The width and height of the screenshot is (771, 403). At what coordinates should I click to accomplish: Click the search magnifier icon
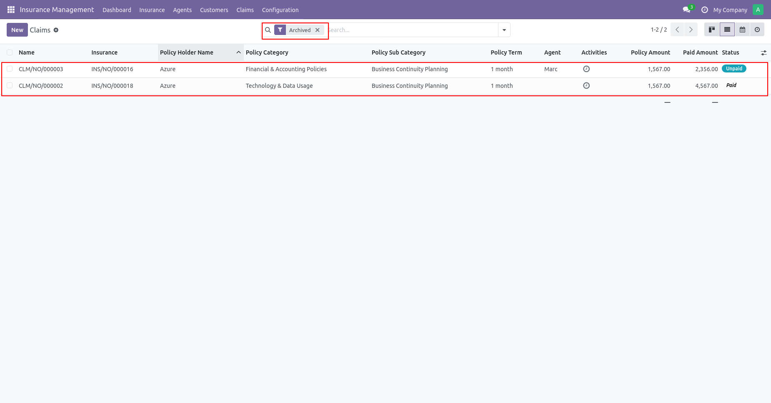(268, 30)
